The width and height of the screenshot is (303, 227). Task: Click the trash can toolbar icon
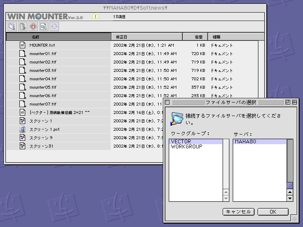[x=23, y=26]
